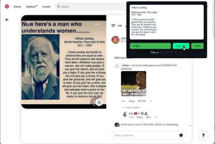Rate the extension with the first star
215x144 pixels.
tap(162, 52)
